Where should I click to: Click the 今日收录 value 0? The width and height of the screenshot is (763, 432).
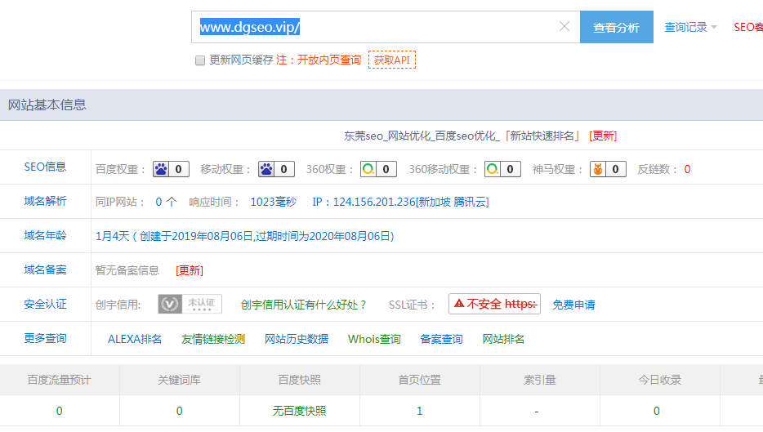point(657,411)
